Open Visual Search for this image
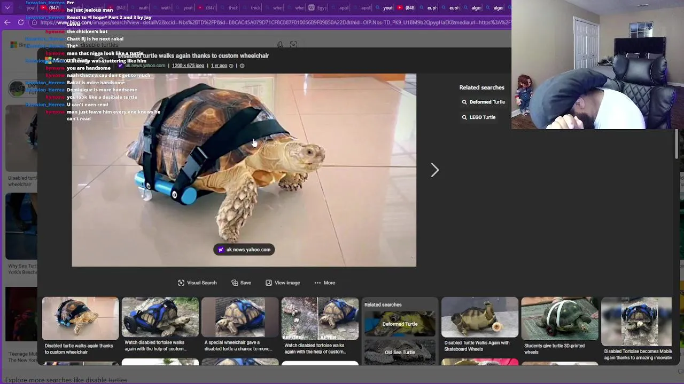The image size is (684, 384). click(197, 283)
